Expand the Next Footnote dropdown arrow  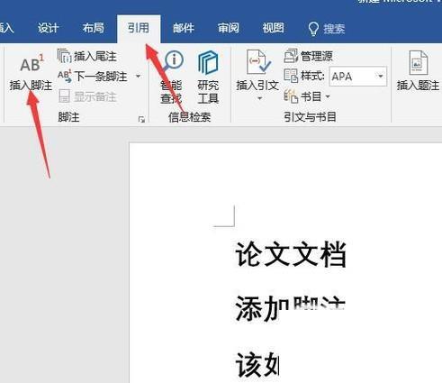click(138, 77)
